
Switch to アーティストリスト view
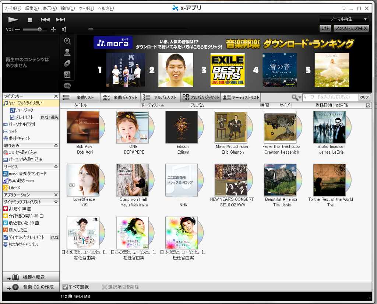pyautogui.click(x=241, y=98)
